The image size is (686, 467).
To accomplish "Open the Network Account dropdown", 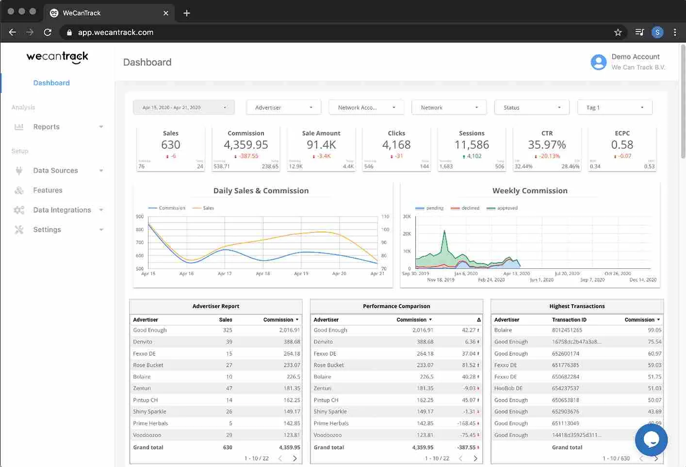I will (x=366, y=107).
